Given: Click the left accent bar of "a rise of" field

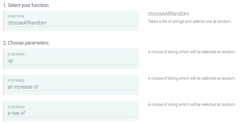Looking at the screenshot, I should tap(4, 111).
